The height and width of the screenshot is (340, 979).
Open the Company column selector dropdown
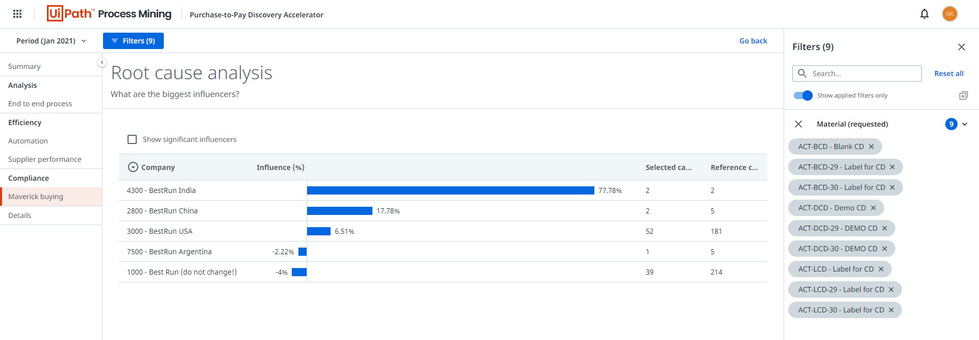[133, 167]
